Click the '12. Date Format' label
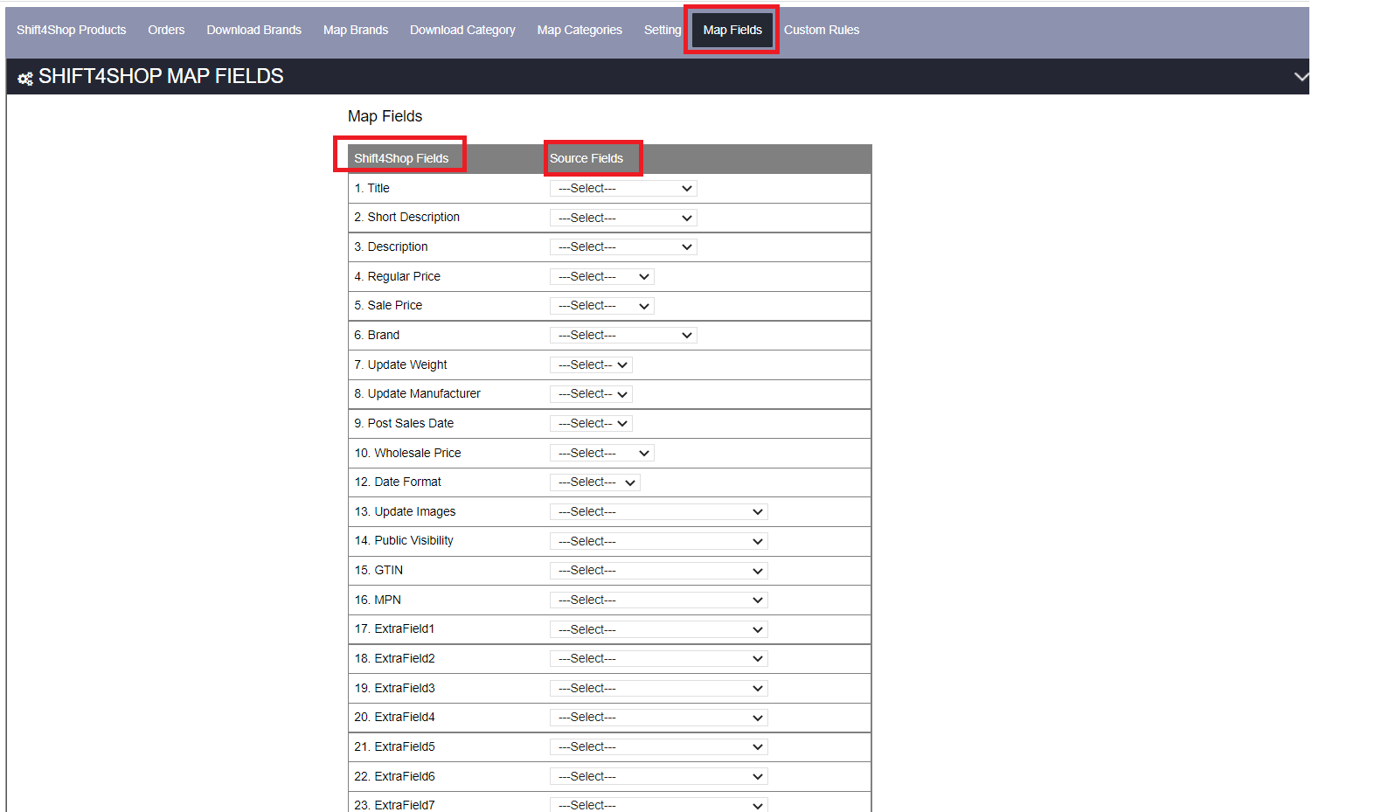Screen dimensions: 1395x812 coord(398,482)
